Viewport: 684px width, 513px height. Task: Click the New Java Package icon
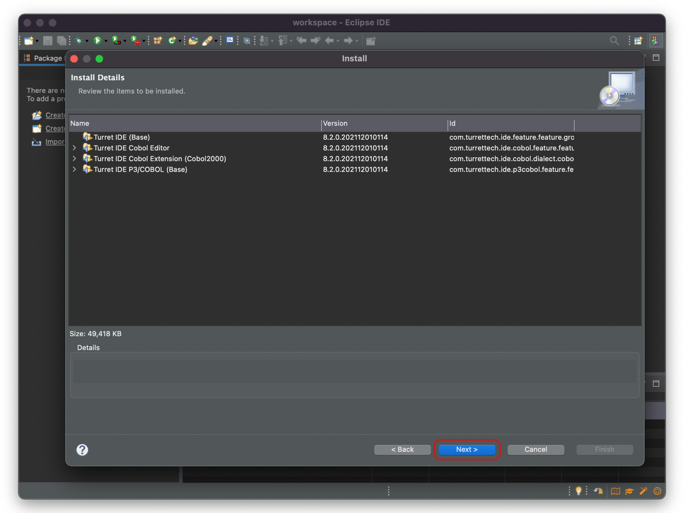coord(158,41)
